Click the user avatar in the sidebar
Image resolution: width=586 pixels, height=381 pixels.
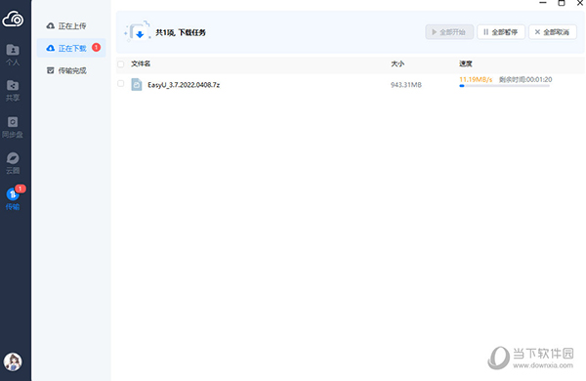click(13, 361)
